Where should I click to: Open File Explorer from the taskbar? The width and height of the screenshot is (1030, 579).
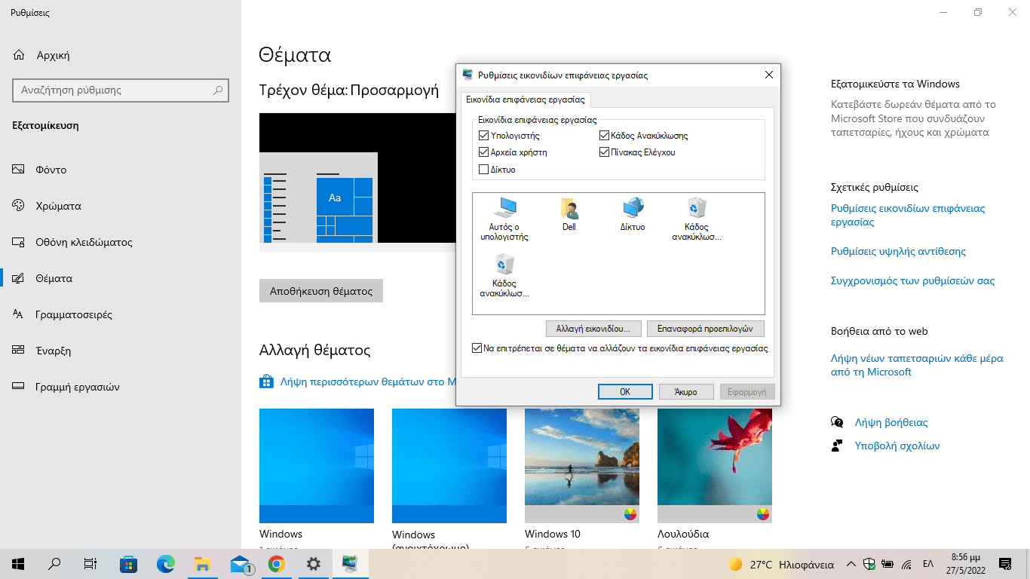(x=202, y=563)
